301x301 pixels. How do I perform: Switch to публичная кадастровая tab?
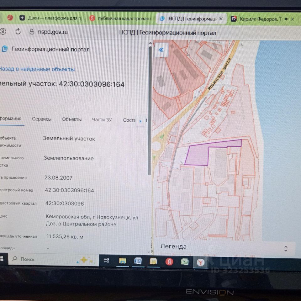(x=120, y=18)
